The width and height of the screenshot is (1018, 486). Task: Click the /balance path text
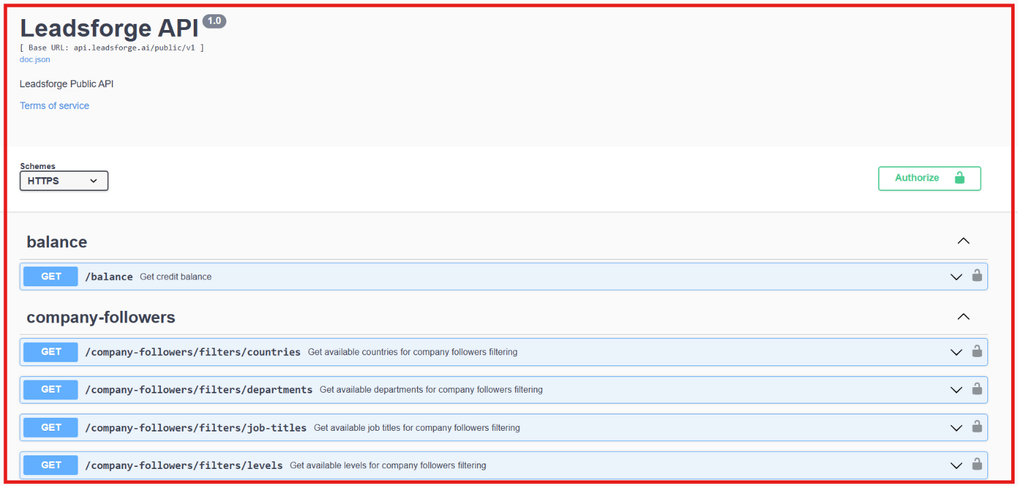[109, 277]
